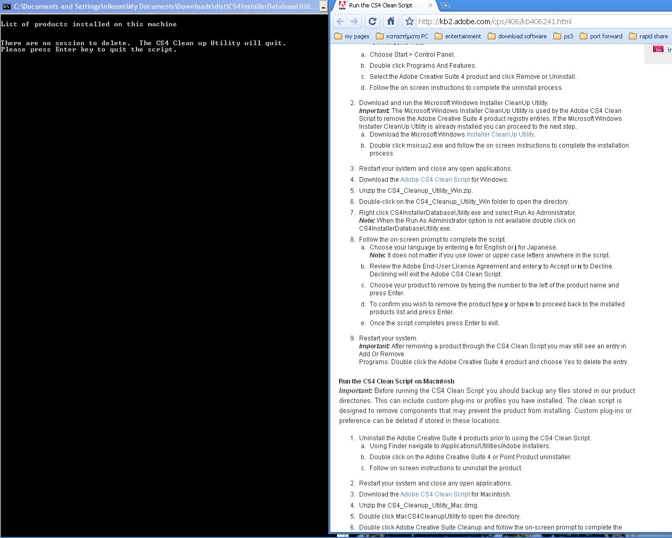The width and height of the screenshot is (672, 538).
Task: Click Adobe CS4 Clean Script link for Windows
Action: [x=435, y=180]
